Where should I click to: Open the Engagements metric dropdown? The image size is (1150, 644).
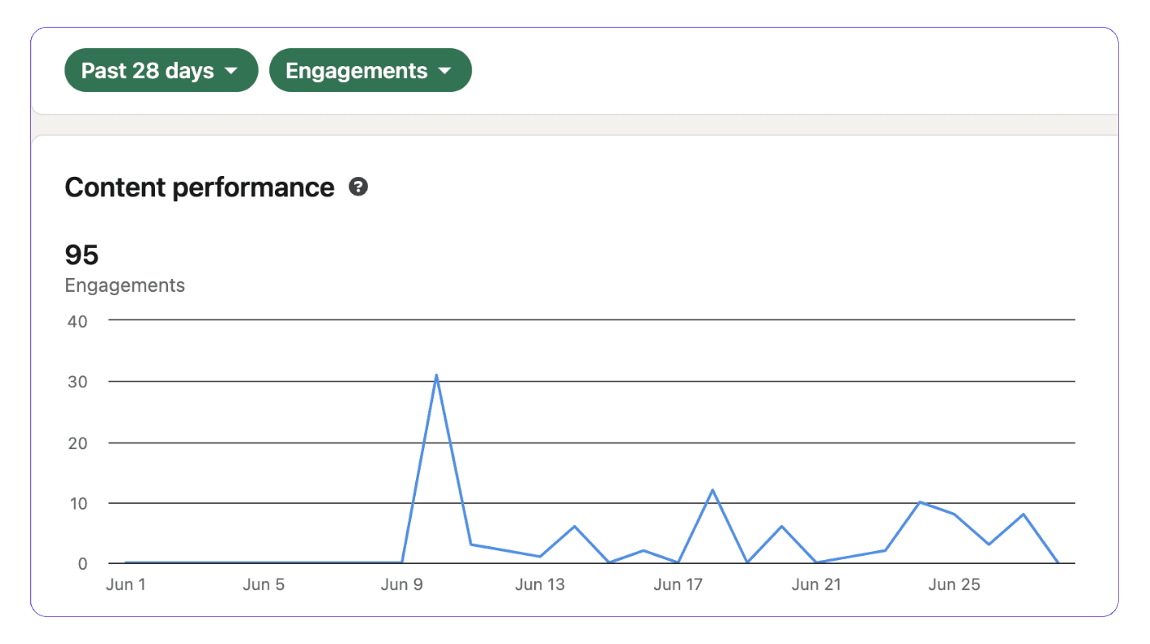point(370,70)
